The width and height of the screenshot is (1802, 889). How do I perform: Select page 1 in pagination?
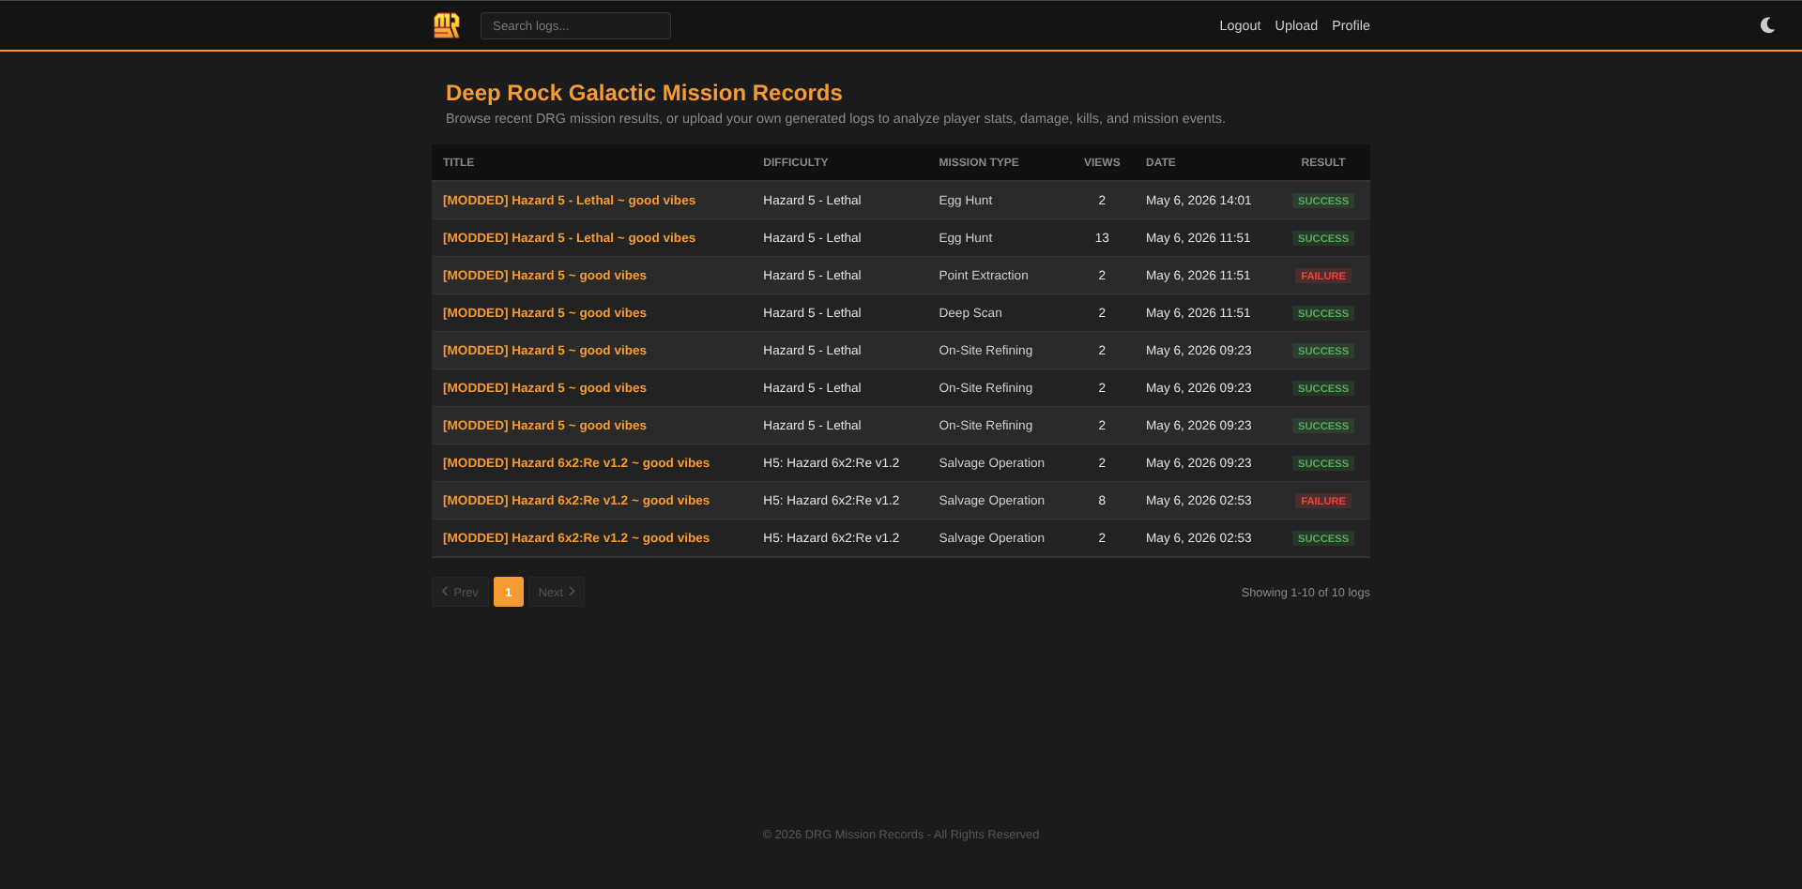(509, 592)
